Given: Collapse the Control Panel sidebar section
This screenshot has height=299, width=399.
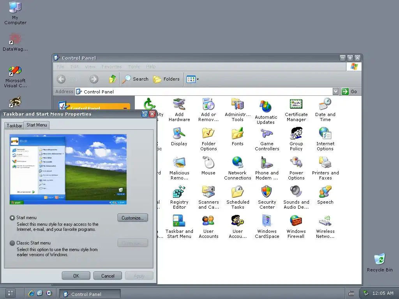Looking at the screenshot, I should click(x=125, y=108).
